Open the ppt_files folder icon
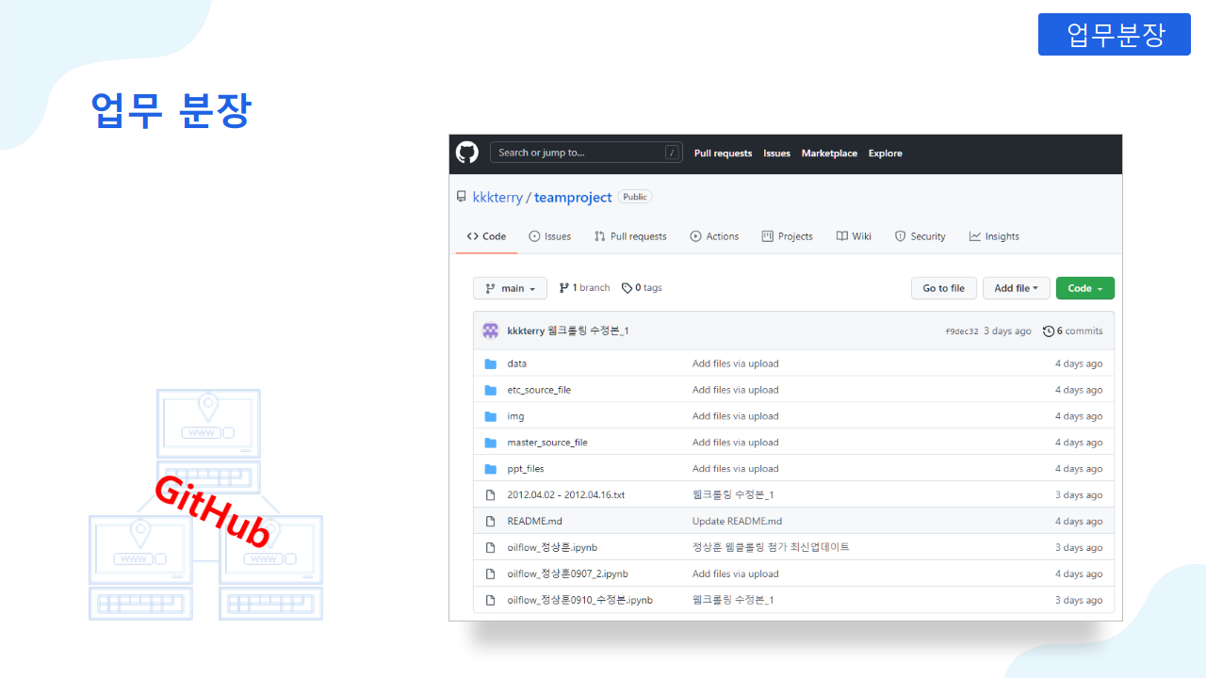1206x678 pixels. pyautogui.click(x=490, y=469)
